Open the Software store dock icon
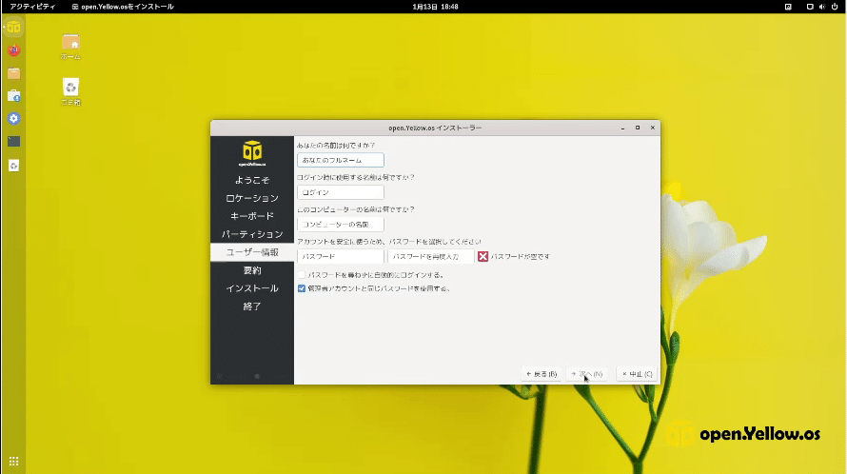The width and height of the screenshot is (847, 474). (x=13, y=96)
